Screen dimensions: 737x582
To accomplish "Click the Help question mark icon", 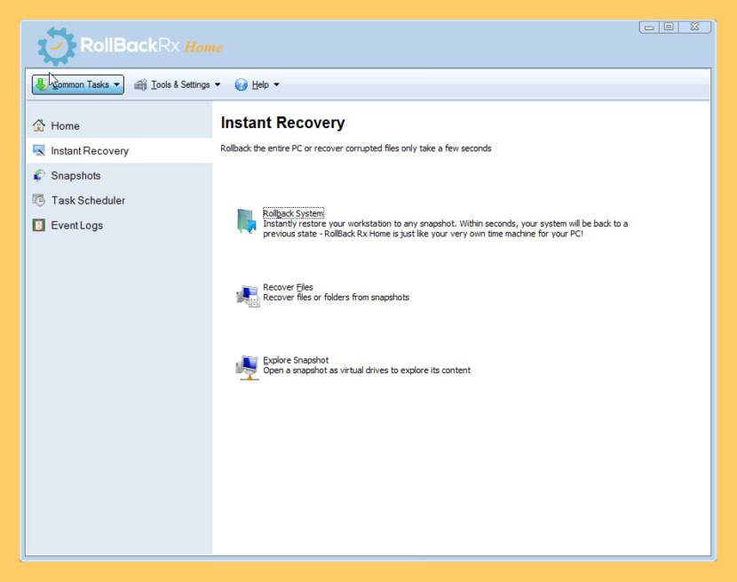I will (x=241, y=85).
